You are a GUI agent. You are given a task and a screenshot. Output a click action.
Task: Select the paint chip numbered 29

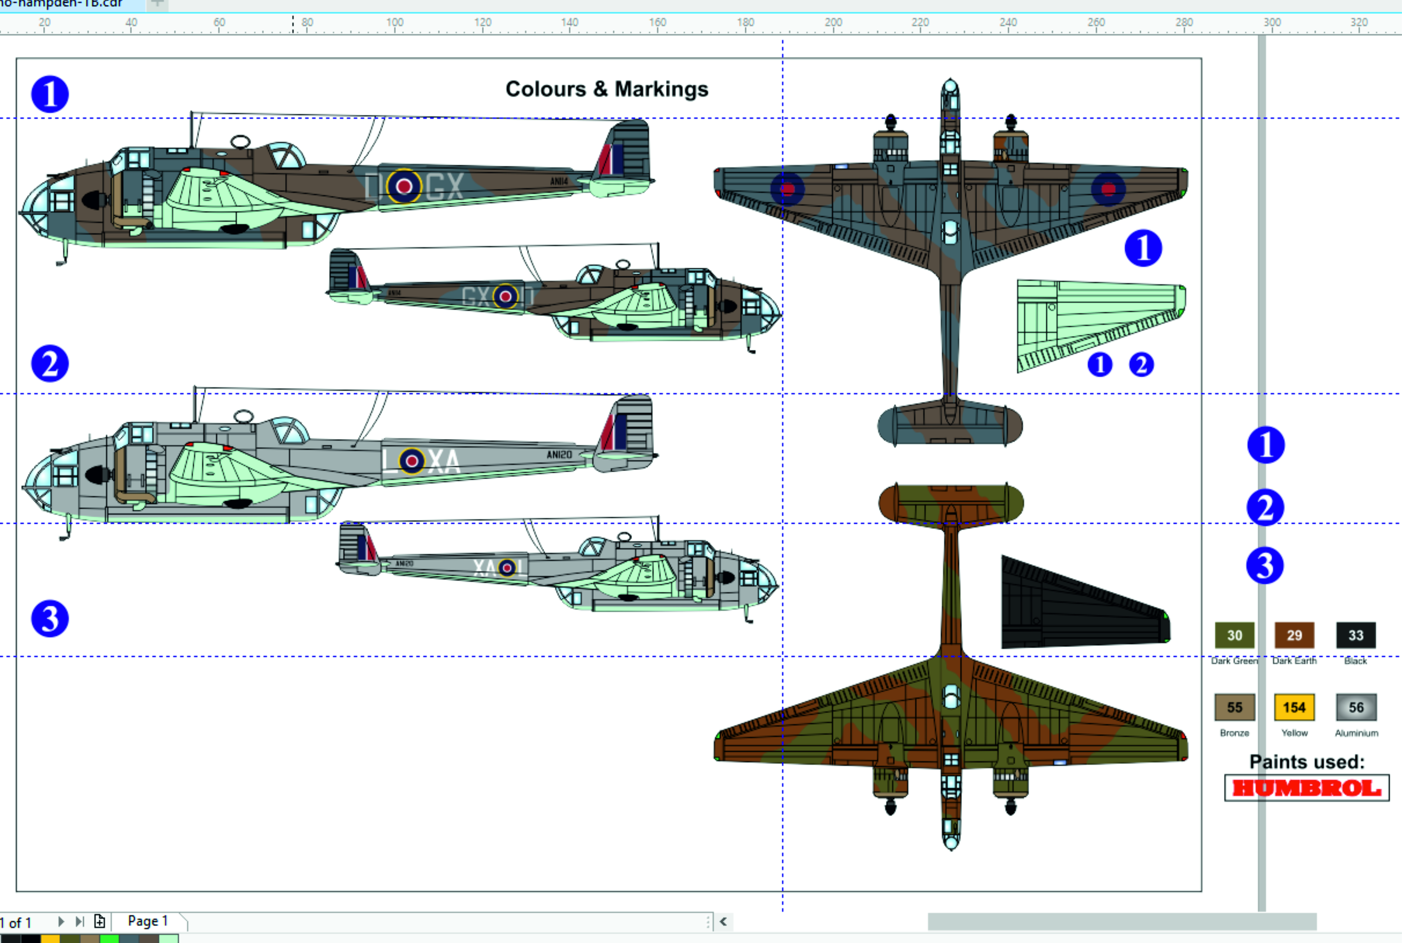click(1294, 635)
